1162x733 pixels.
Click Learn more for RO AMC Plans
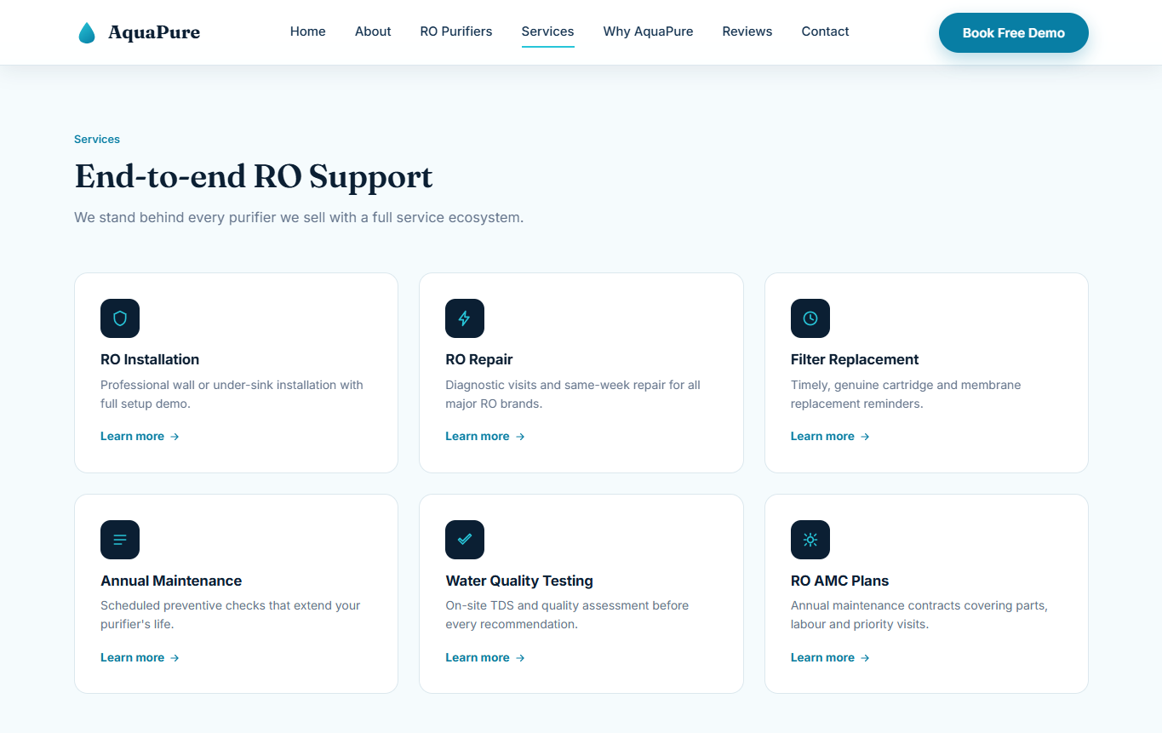pos(831,657)
